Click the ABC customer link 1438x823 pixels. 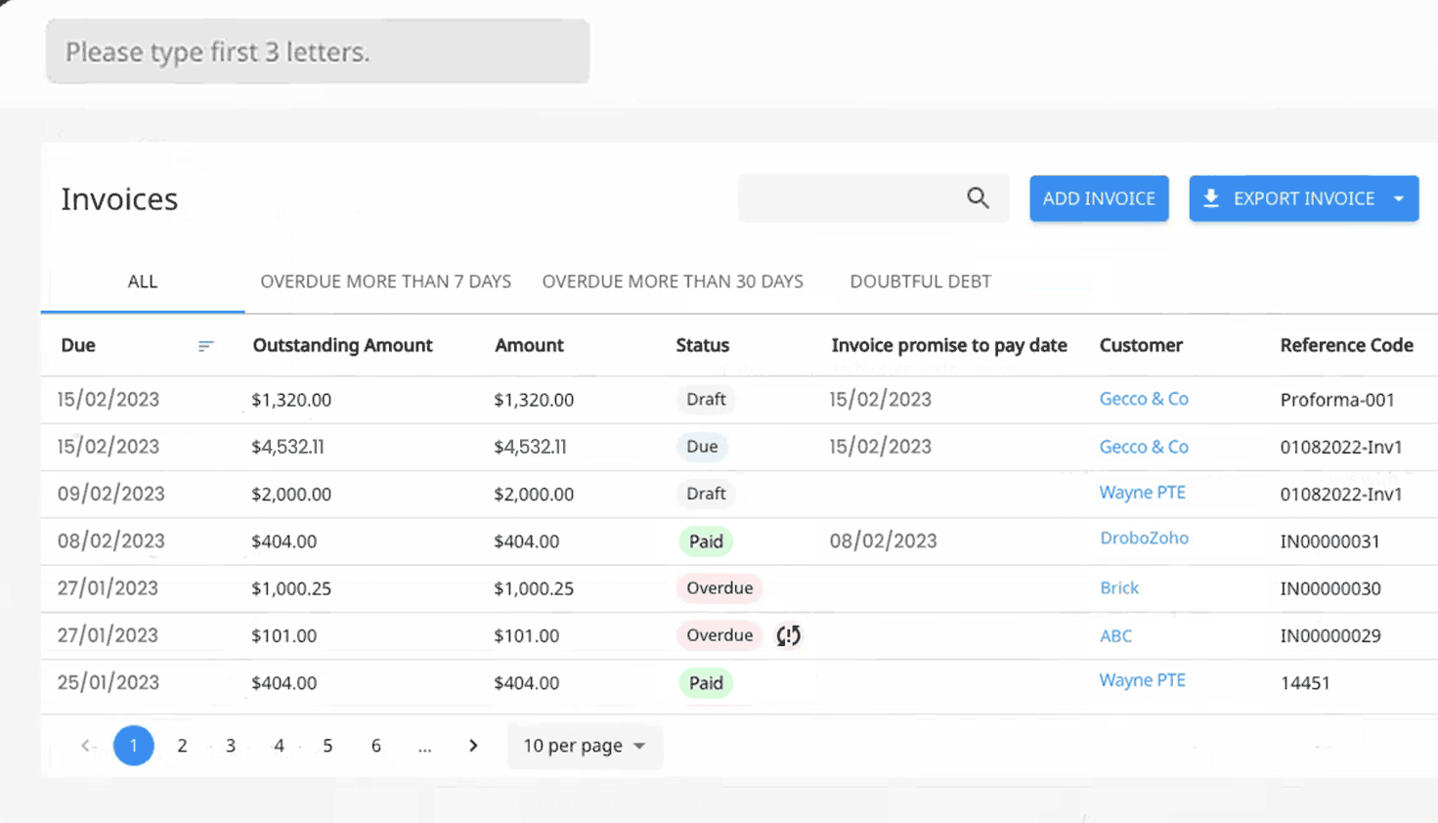1115,636
